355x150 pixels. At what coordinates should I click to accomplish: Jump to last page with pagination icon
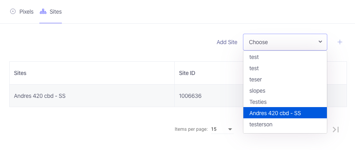[x=336, y=130]
